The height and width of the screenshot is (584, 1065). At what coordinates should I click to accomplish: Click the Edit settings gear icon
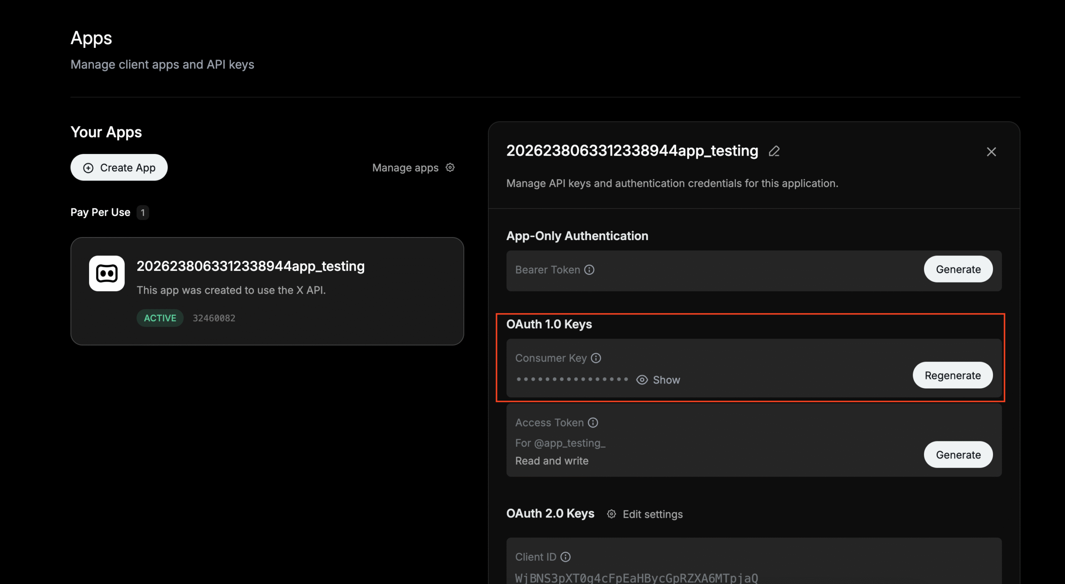[x=611, y=514]
